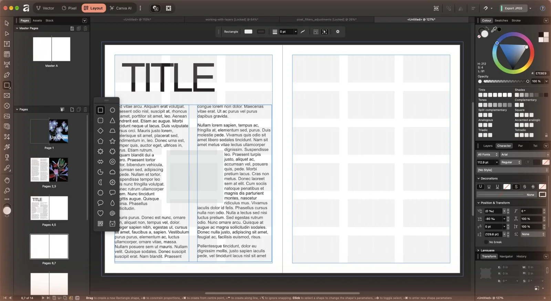This screenshot has height=301, width=551.
Task: Collapse the Decorations section
Action: pyautogui.click(x=478, y=179)
